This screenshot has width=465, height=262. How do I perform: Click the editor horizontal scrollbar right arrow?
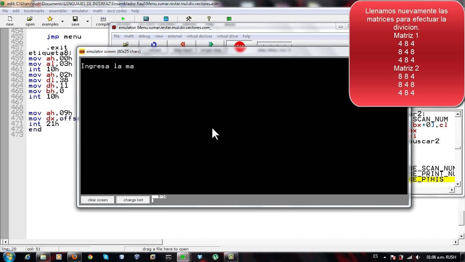point(456,242)
